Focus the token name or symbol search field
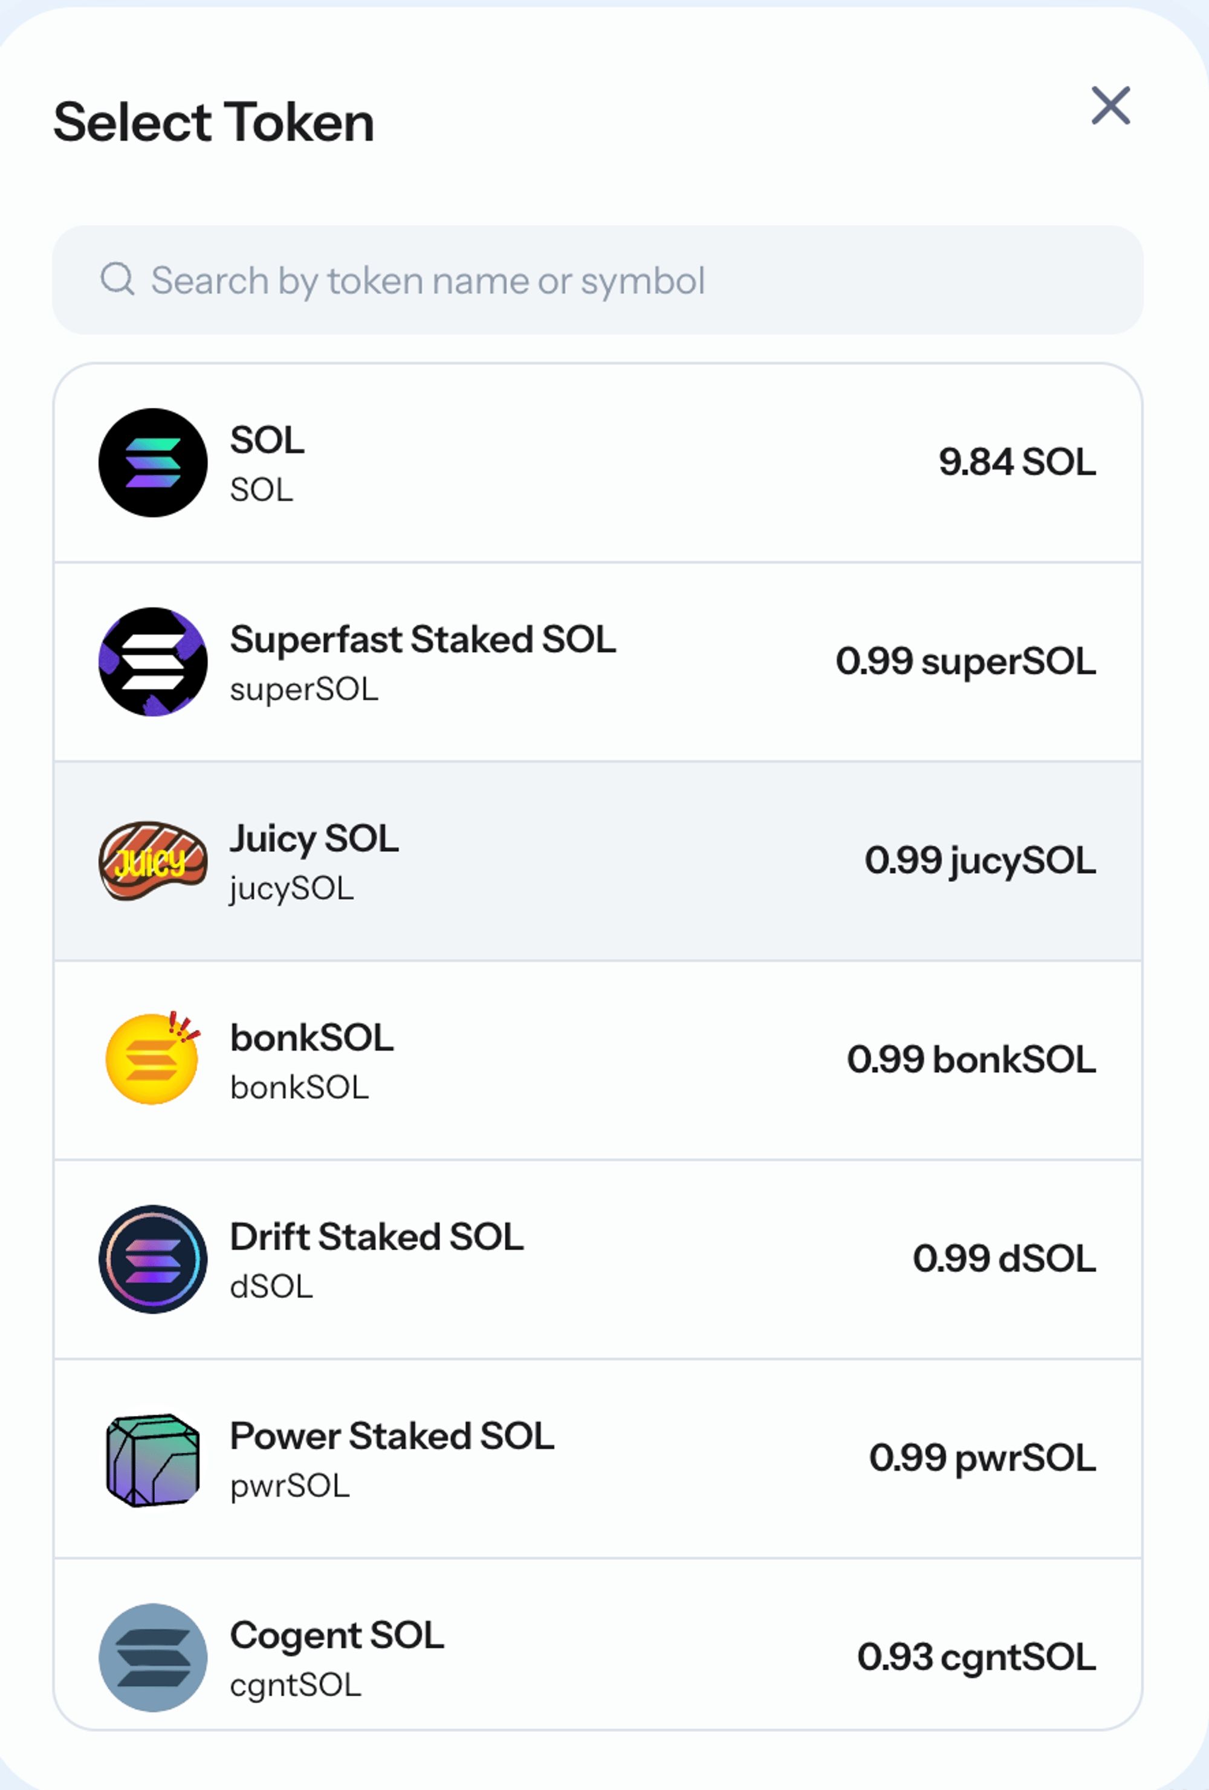The image size is (1209, 1790). click(x=597, y=280)
